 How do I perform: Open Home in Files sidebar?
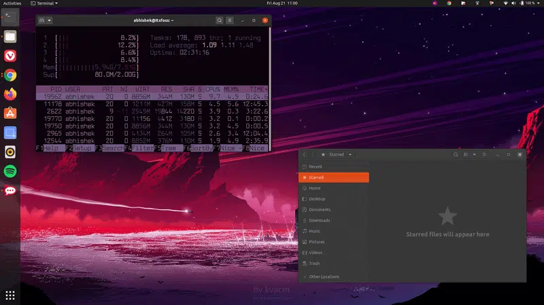pyautogui.click(x=334, y=188)
